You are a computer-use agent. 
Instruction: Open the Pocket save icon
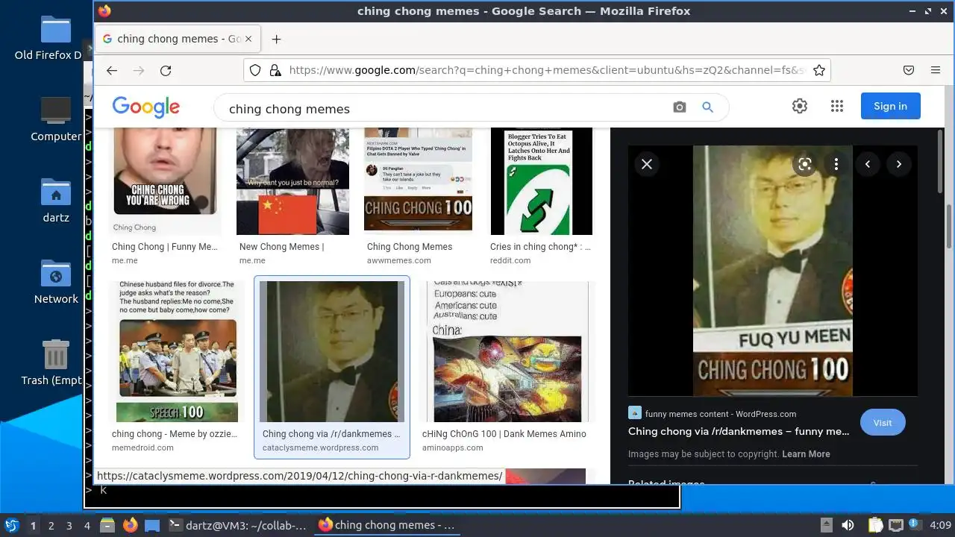click(x=909, y=70)
